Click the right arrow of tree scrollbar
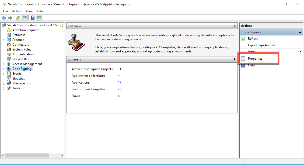 pos(62,155)
